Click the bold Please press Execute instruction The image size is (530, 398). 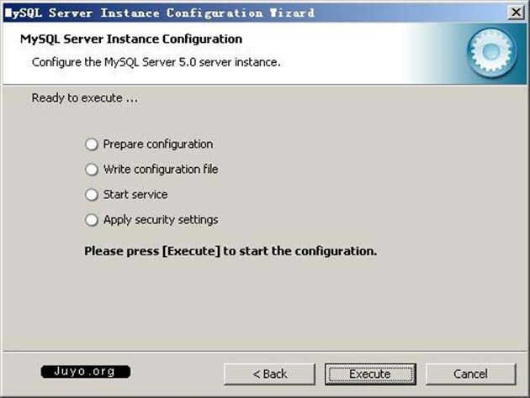(231, 250)
